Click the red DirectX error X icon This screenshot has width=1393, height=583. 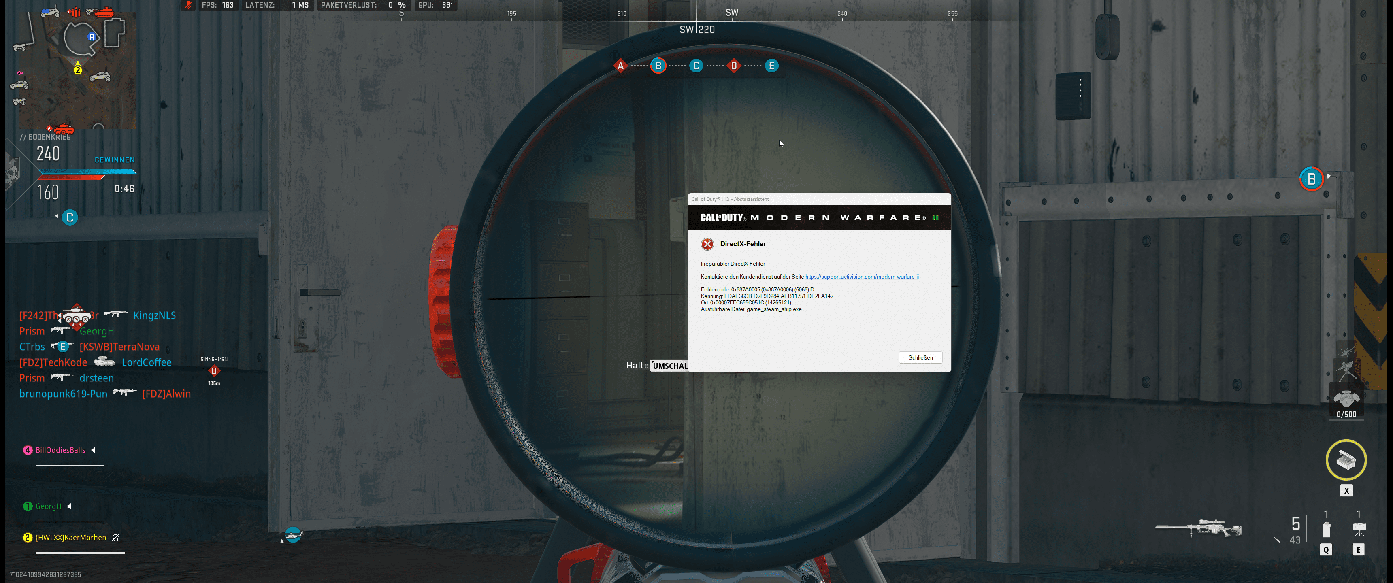[x=707, y=244]
